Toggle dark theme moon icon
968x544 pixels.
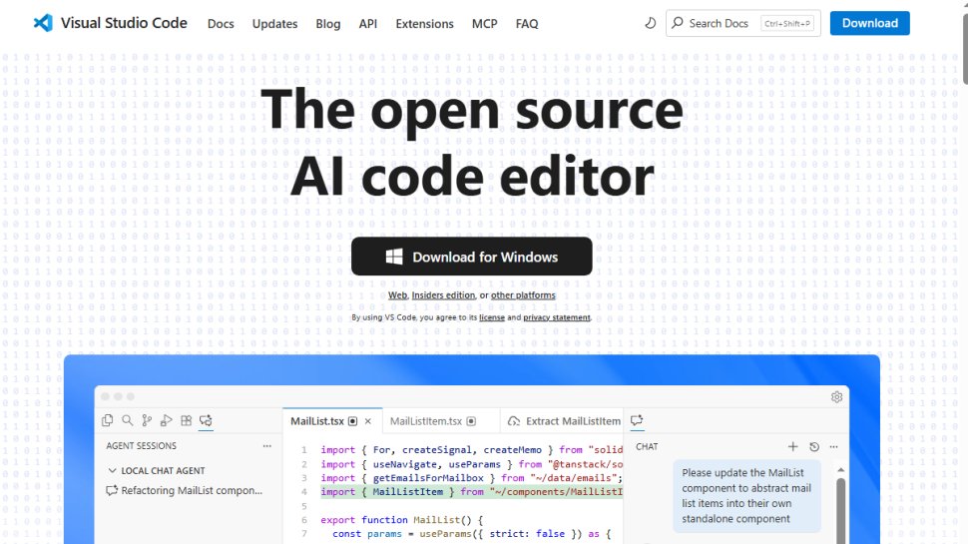click(650, 24)
